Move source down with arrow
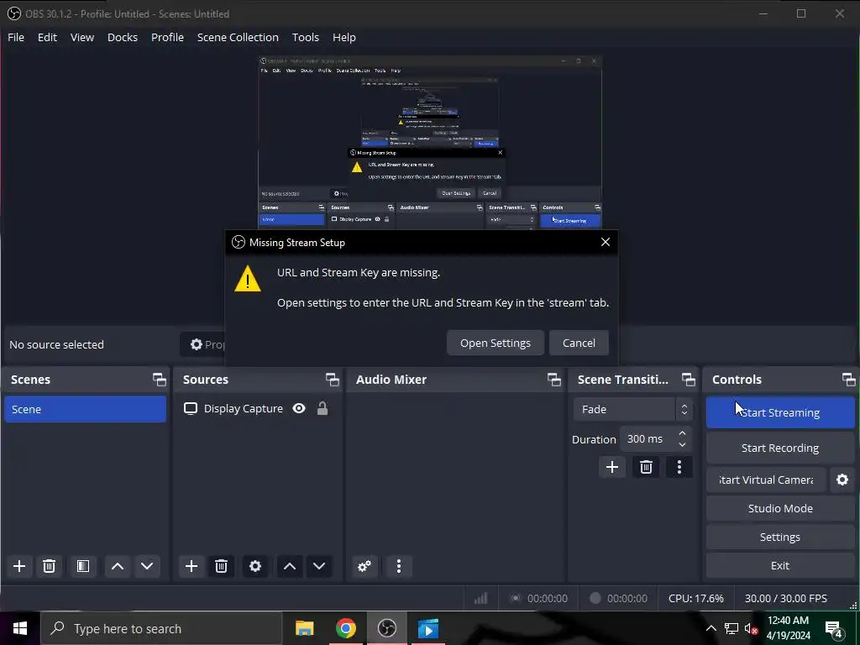This screenshot has height=645, width=860. [x=319, y=566]
